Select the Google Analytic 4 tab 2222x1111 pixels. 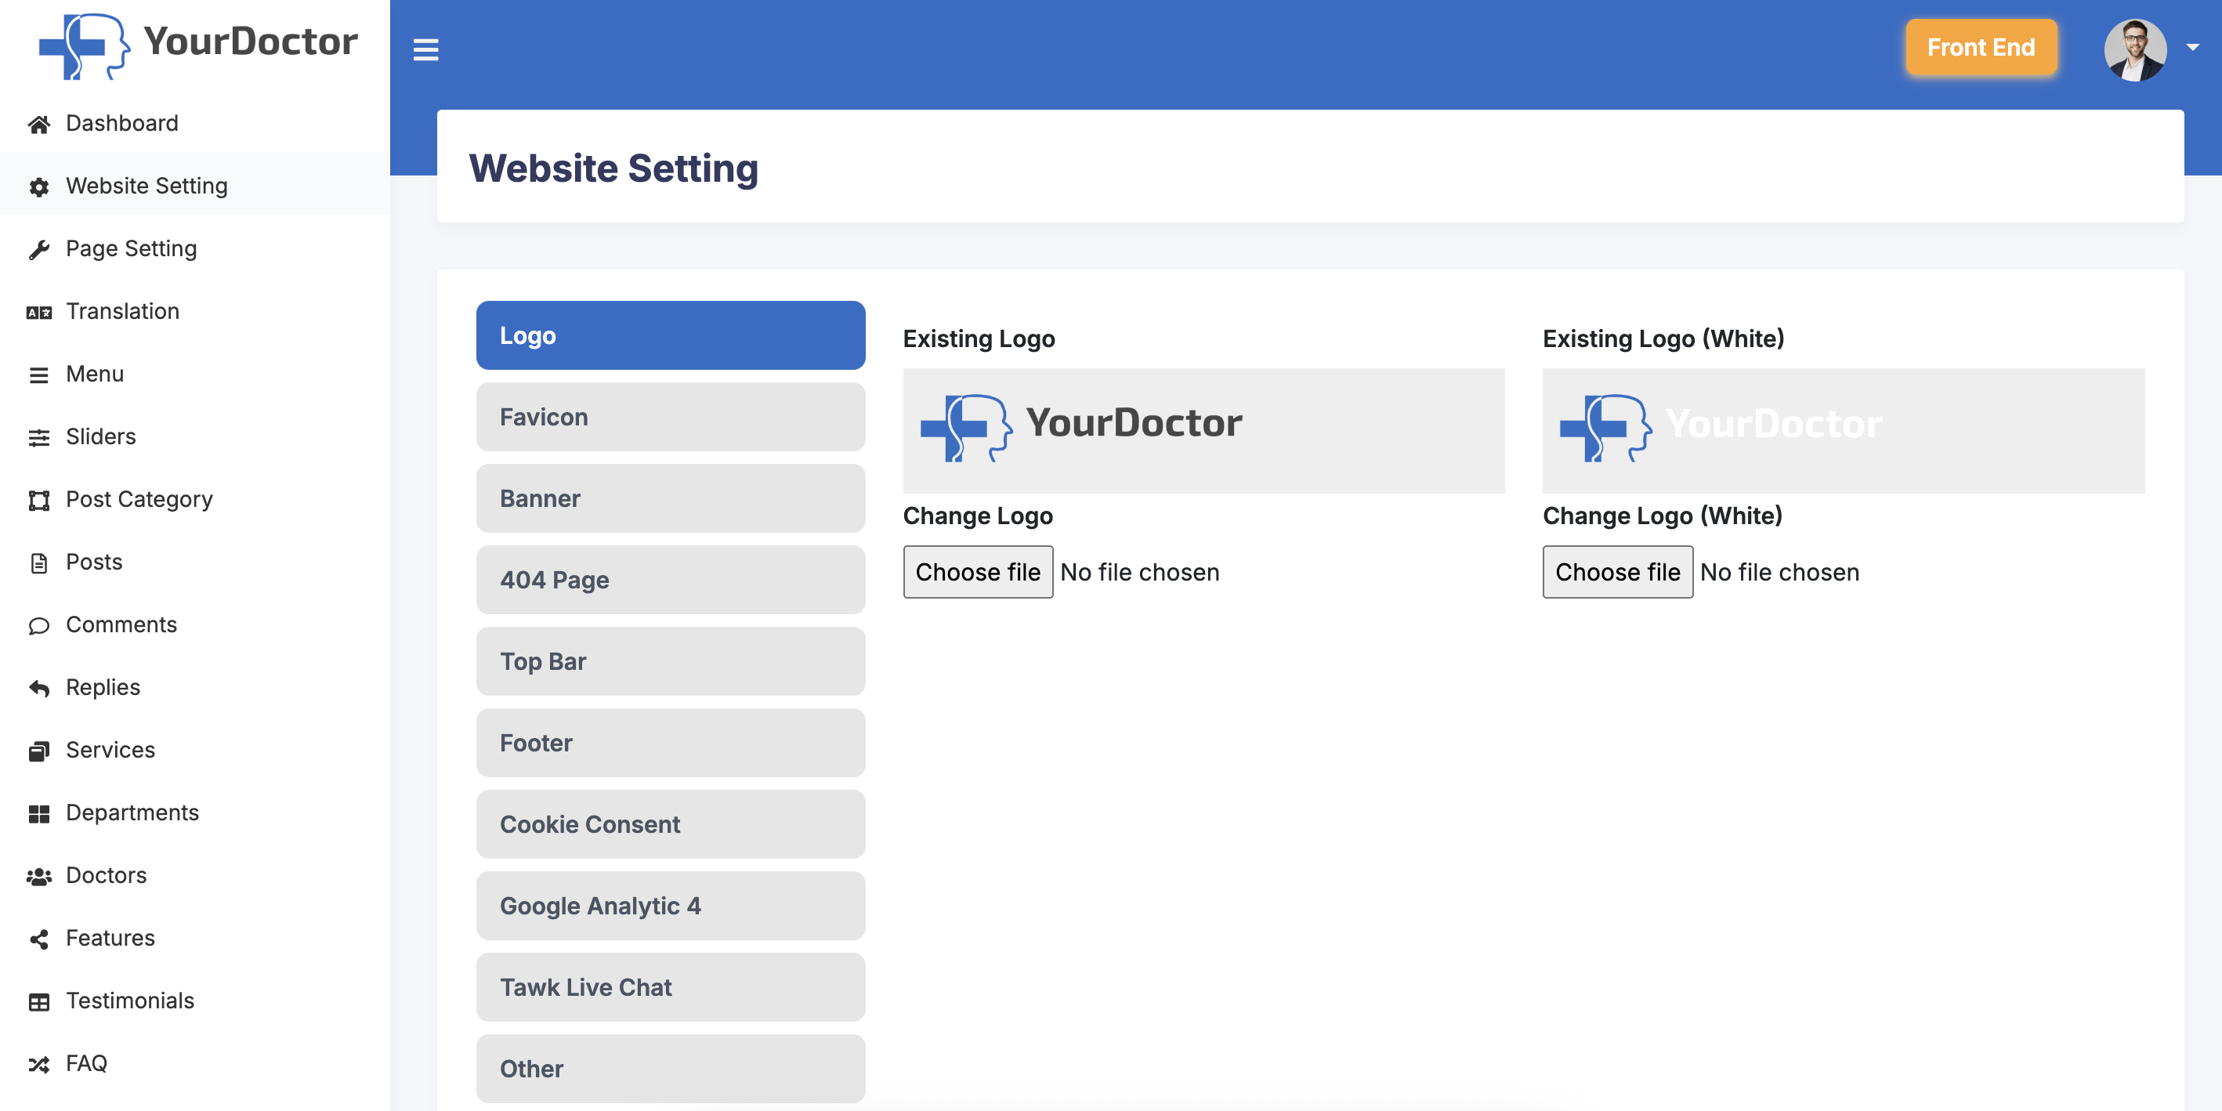(x=670, y=906)
